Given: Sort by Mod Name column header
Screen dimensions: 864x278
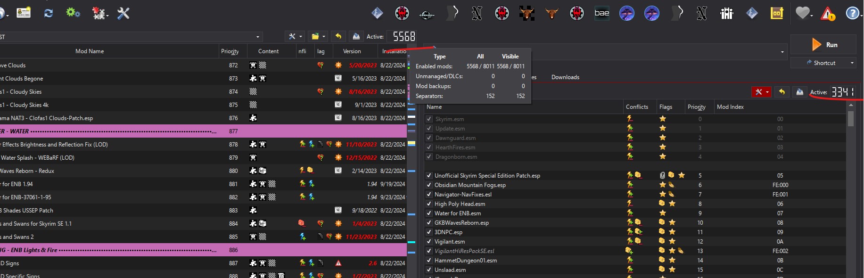Looking at the screenshot, I should (x=90, y=51).
